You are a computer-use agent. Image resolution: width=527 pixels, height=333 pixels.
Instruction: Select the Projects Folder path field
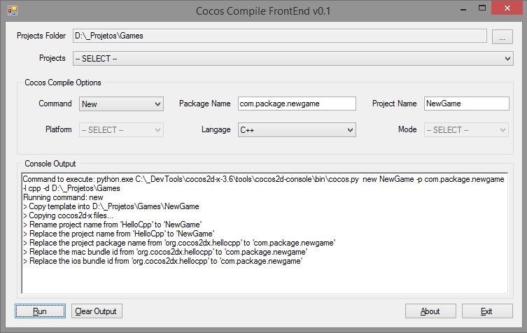(x=280, y=36)
